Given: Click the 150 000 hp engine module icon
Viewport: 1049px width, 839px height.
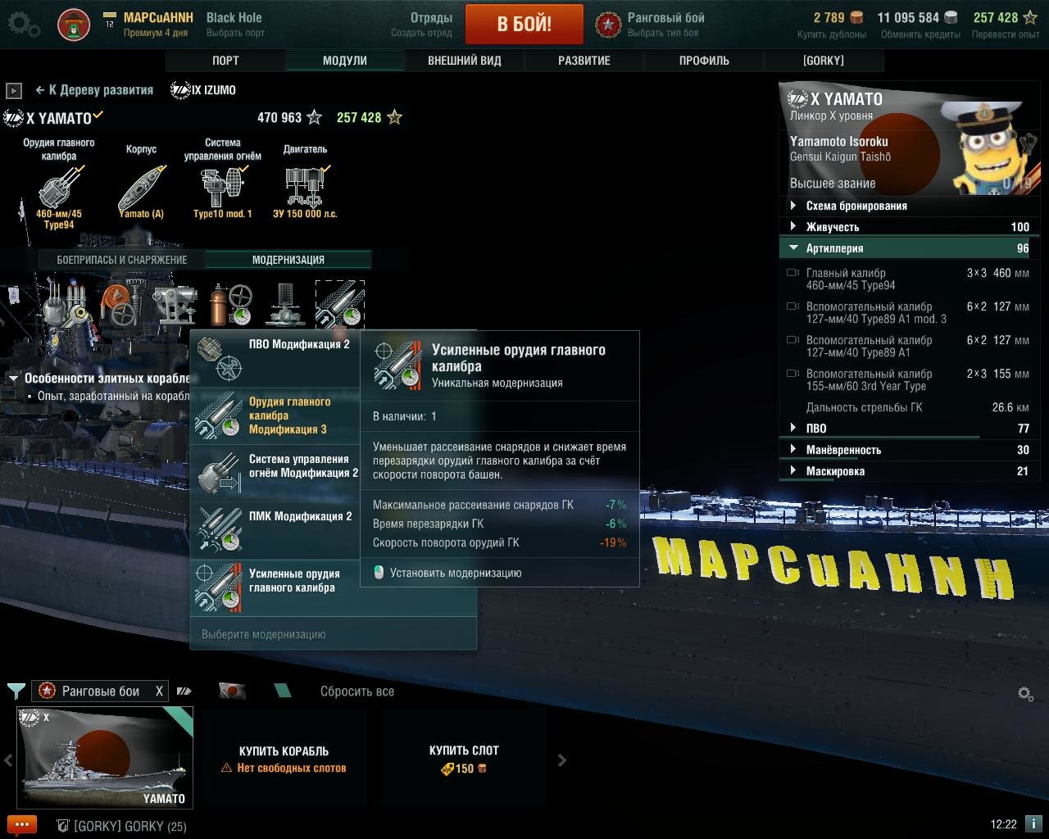Looking at the screenshot, I should (x=305, y=188).
